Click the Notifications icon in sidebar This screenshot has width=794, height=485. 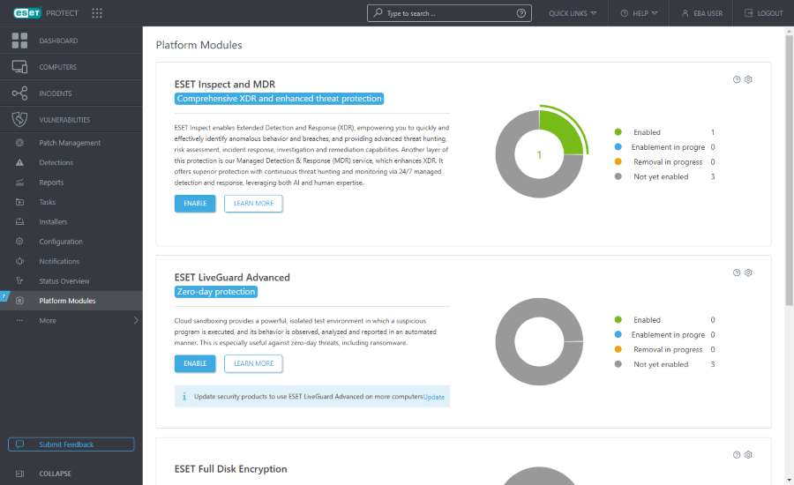click(19, 261)
